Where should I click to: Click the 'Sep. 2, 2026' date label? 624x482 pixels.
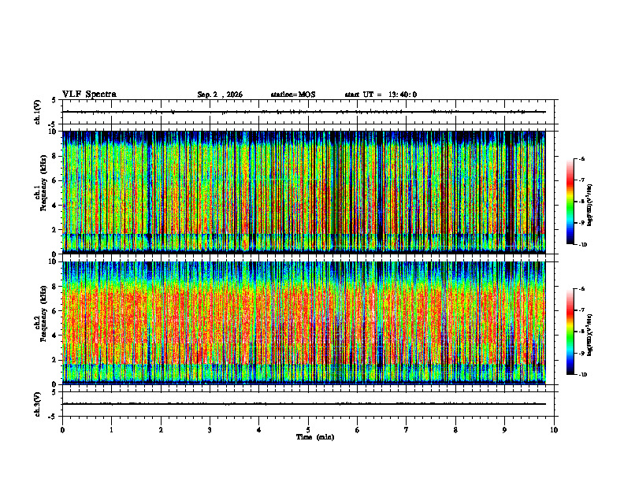tap(220, 95)
